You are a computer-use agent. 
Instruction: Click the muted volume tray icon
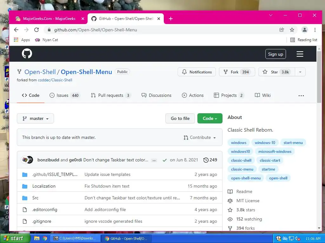pyautogui.click(x=297, y=239)
